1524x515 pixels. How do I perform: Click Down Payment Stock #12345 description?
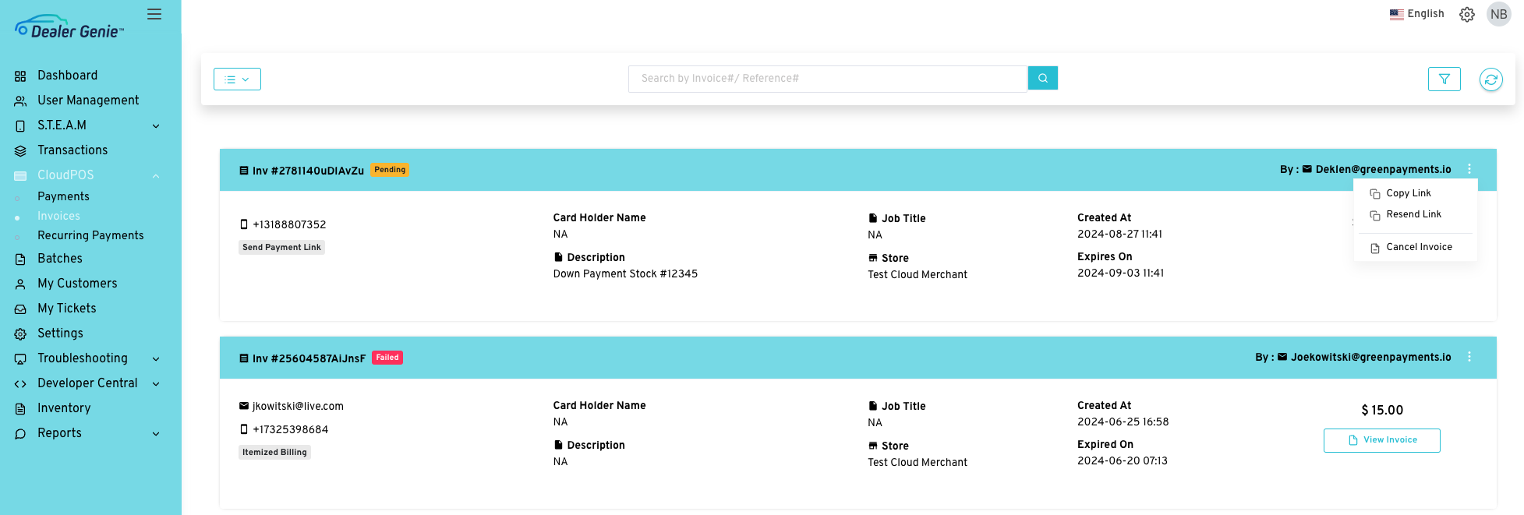[625, 273]
